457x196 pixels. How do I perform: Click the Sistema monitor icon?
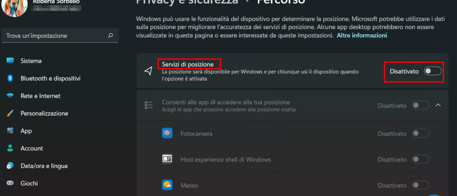coord(10,61)
